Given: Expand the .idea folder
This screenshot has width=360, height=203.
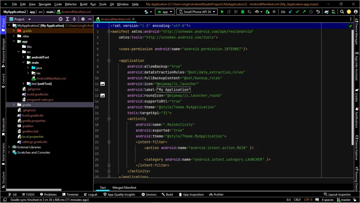Looking at the screenshot, I should 14,36.
